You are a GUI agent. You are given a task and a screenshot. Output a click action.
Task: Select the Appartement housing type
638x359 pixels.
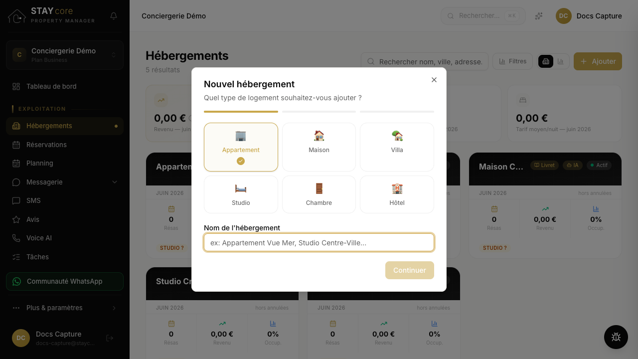point(241,147)
